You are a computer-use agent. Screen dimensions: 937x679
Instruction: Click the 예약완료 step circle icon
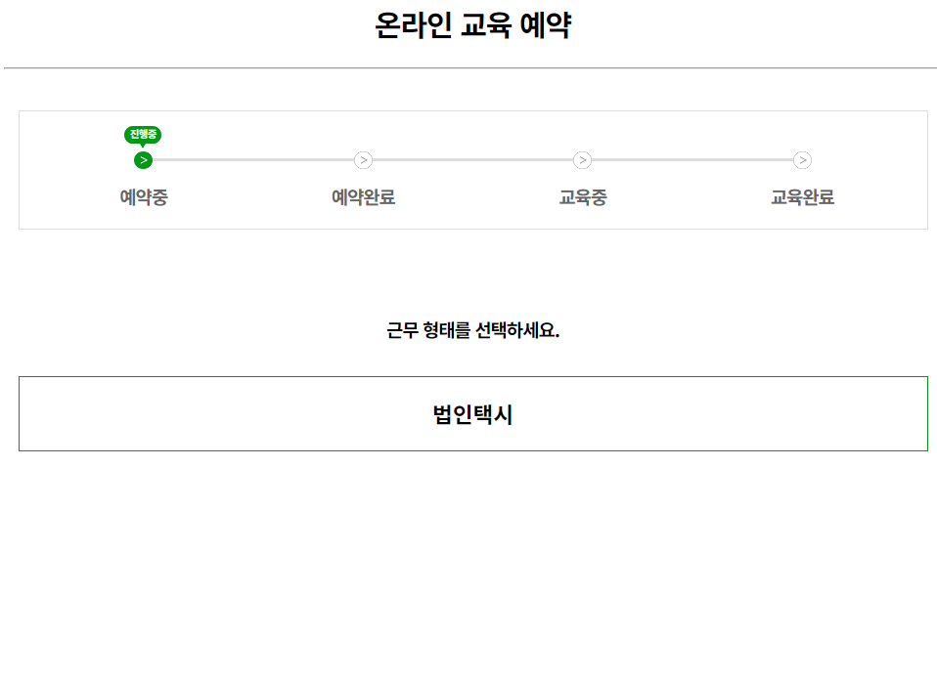click(363, 160)
